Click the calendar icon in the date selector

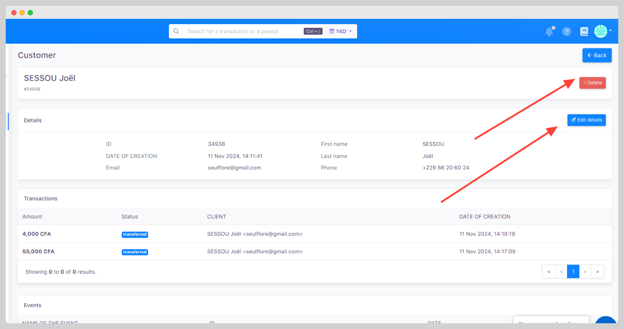[x=331, y=31]
